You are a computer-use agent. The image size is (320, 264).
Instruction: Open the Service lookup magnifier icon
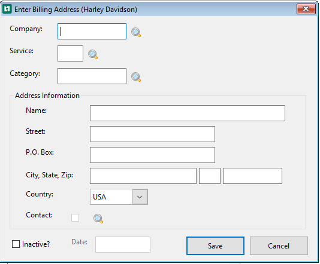[x=93, y=54]
